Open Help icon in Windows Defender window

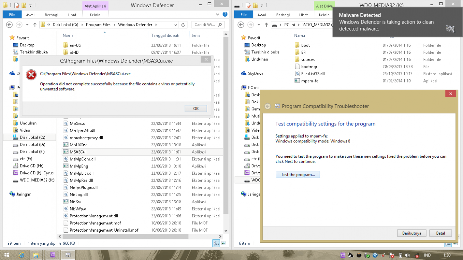coord(225,15)
